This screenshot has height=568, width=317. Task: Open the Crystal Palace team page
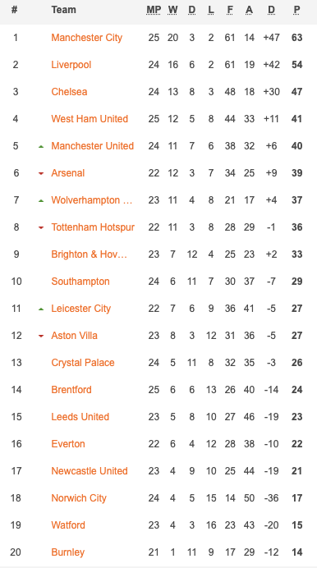83,363
